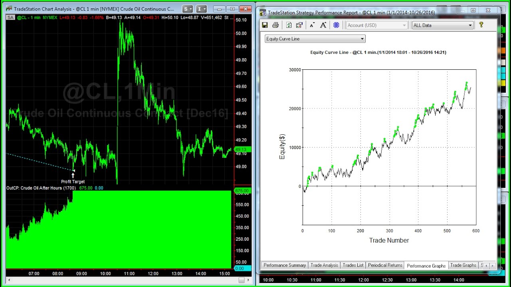511x287 pixels.
Task: Click the Profit Target label on chart
Action: click(x=73, y=182)
